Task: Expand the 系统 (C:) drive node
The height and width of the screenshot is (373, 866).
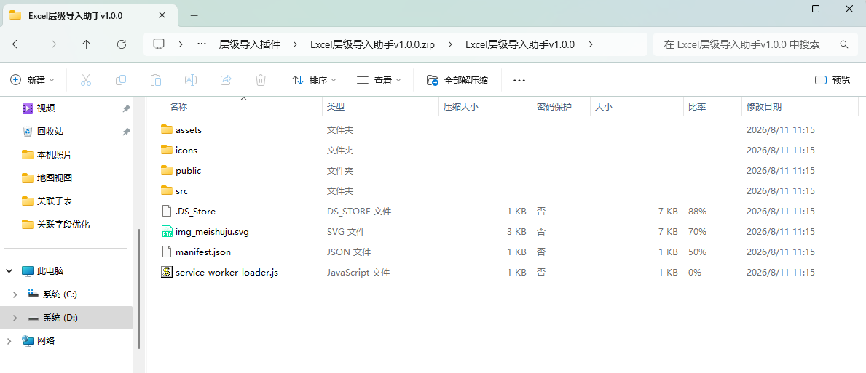Action: [x=15, y=294]
